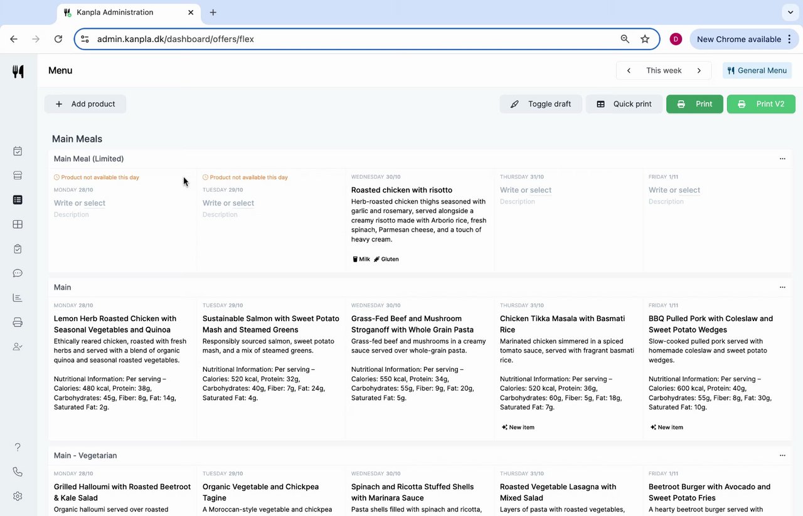Click the Toggle draft button

(x=541, y=104)
